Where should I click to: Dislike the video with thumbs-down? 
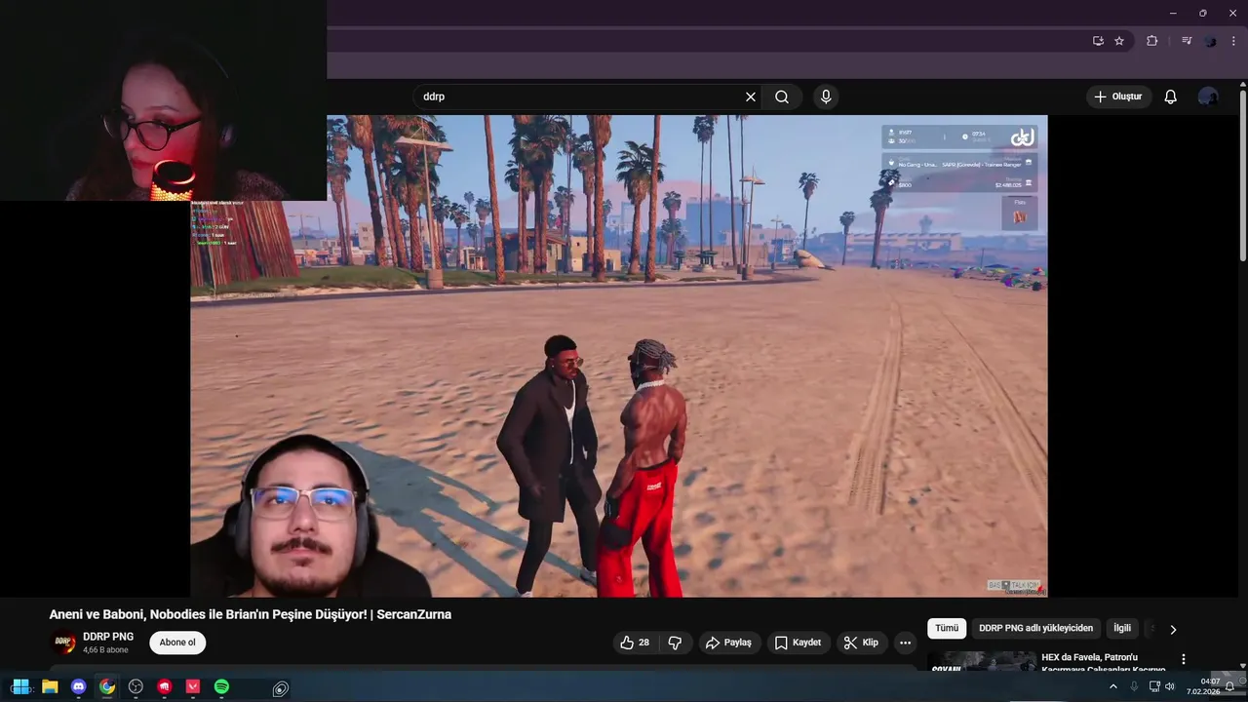[675, 643]
